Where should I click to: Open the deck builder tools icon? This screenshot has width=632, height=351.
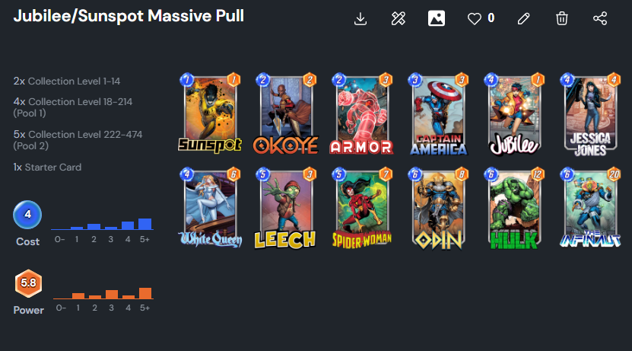[x=399, y=18]
